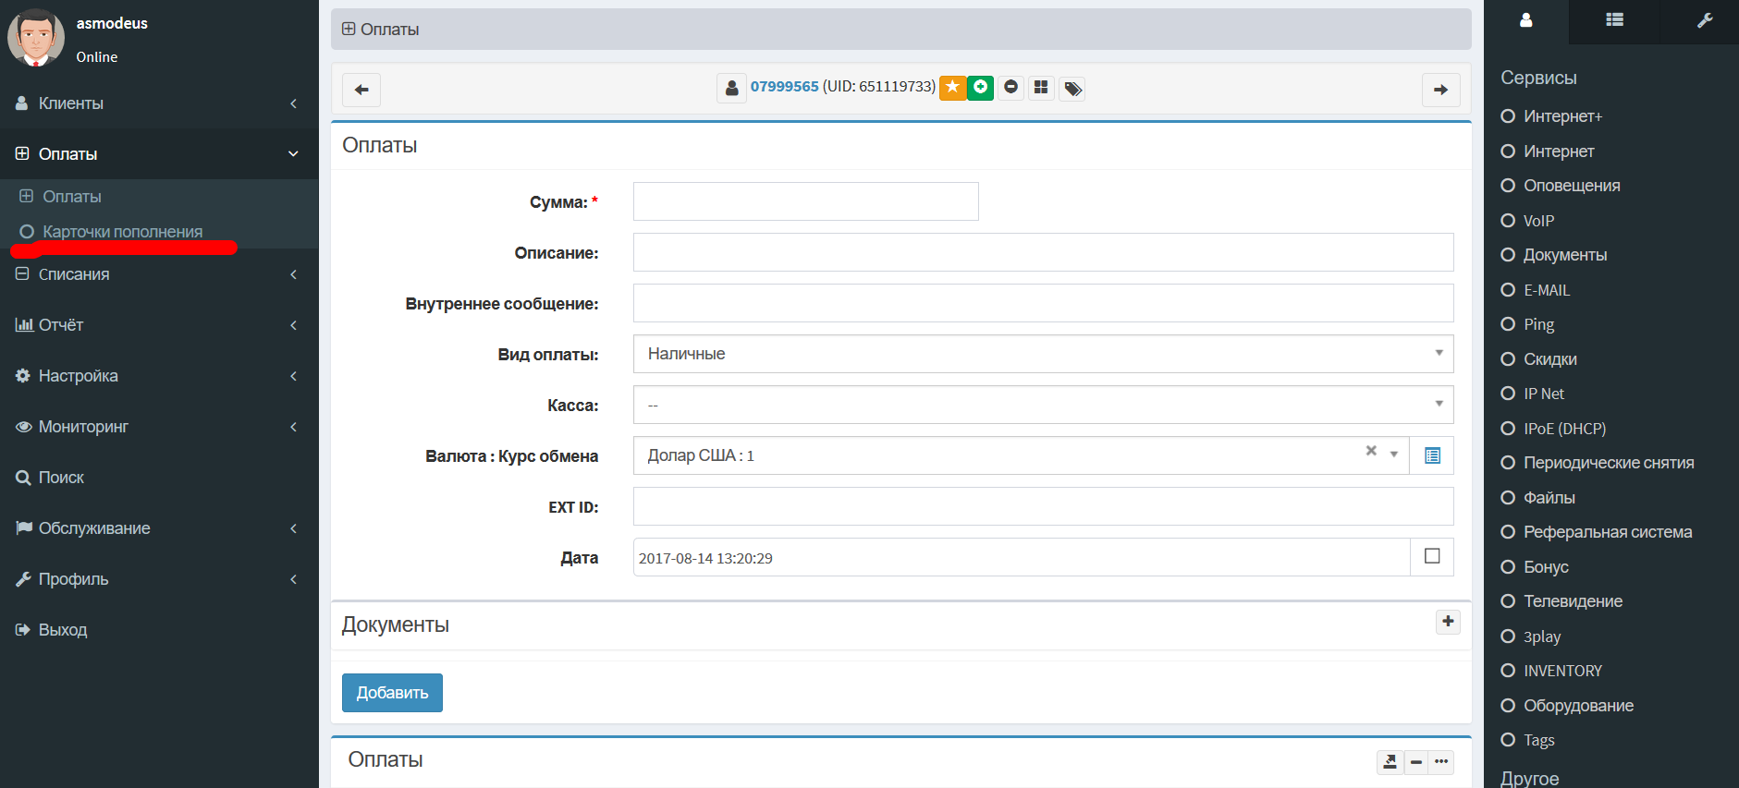Open the exchange rate list icon

coord(1432,455)
